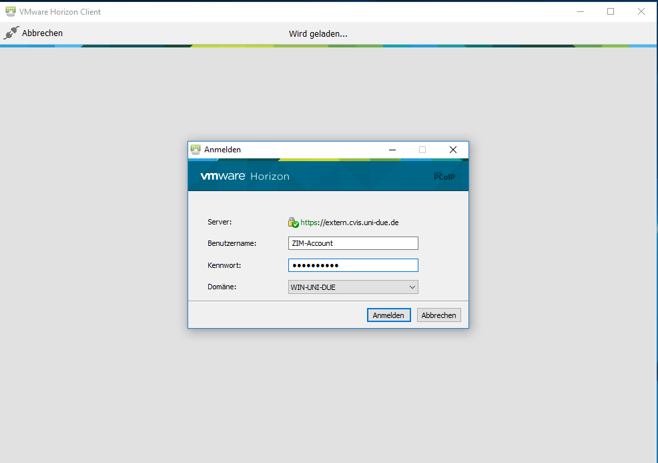The height and width of the screenshot is (463, 658).
Task: Click the PCoIP logo in banner
Action: point(443,176)
